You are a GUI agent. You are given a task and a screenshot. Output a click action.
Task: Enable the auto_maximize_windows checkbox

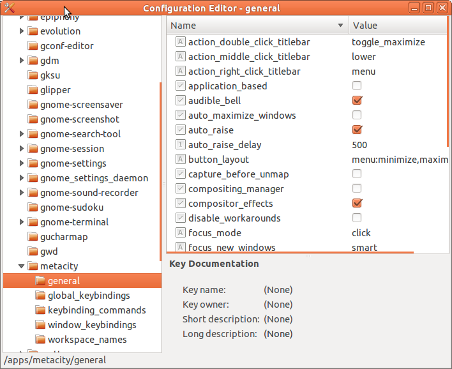tap(357, 116)
